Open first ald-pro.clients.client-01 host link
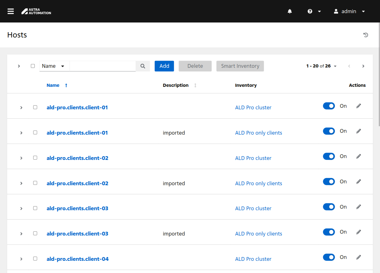Screen dimensions: 380x273 [77, 107]
